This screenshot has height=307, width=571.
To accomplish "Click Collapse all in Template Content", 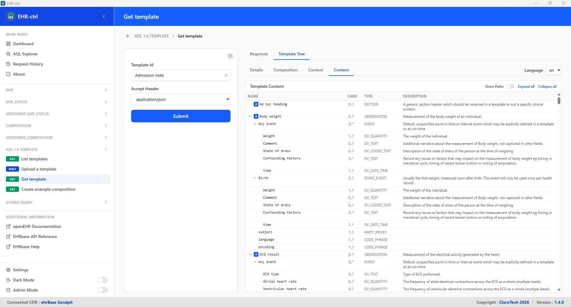I will point(547,87).
